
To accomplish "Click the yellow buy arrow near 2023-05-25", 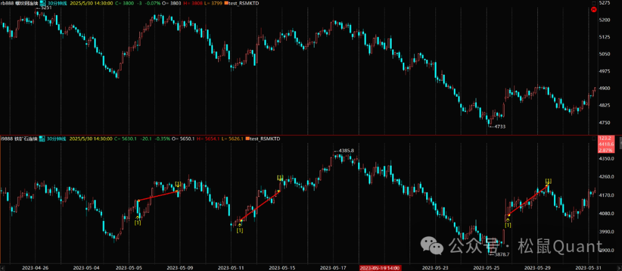I will (x=507, y=220).
